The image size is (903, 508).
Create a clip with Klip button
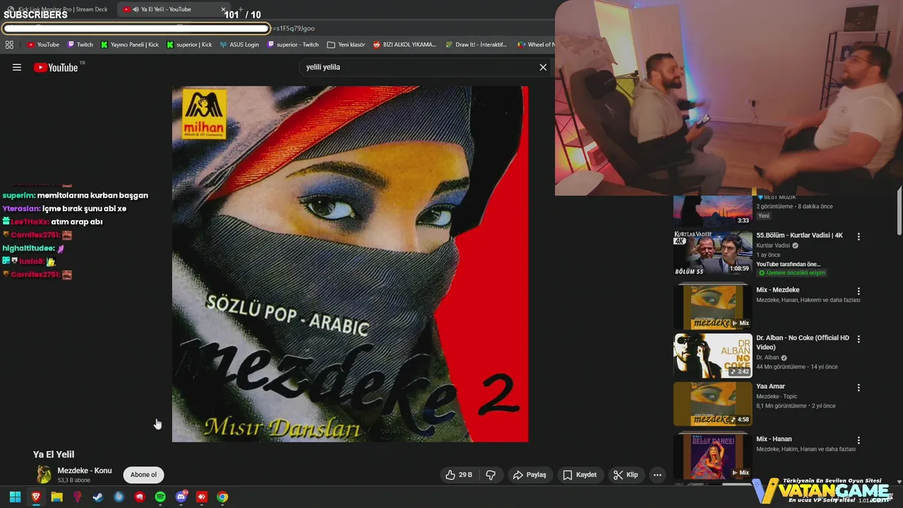tap(626, 475)
